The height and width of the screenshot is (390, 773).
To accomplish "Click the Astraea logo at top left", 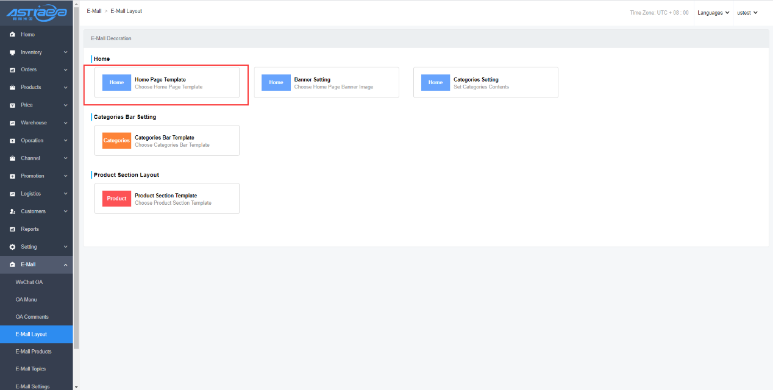I will pos(37,13).
